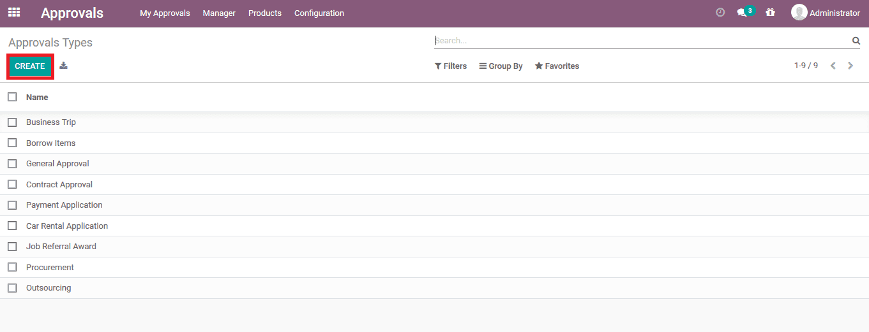869x332 pixels.
Task: Click the Approvals app title
Action: (x=72, y=13)
